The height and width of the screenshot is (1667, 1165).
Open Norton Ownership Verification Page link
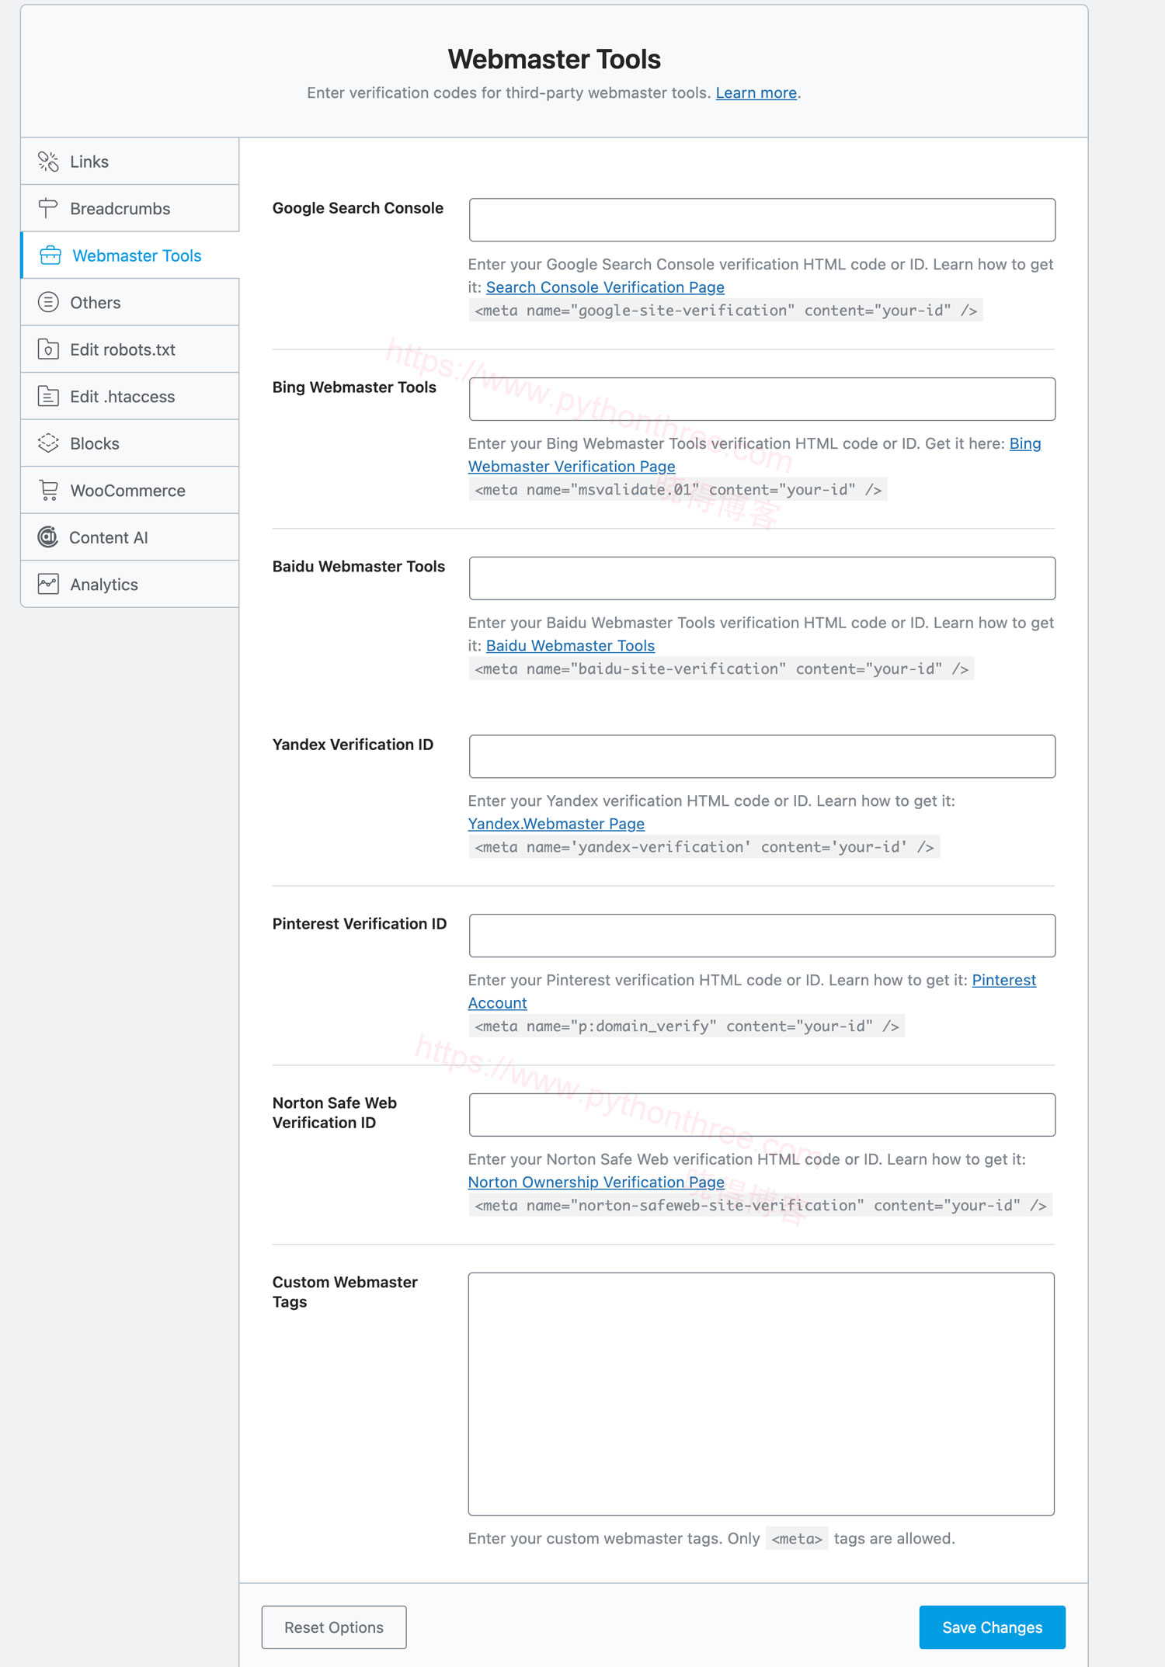pyautogui.click(x=596, y=1182)
